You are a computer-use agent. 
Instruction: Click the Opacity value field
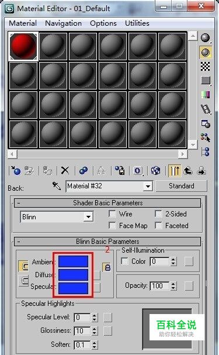click(160, 286)
